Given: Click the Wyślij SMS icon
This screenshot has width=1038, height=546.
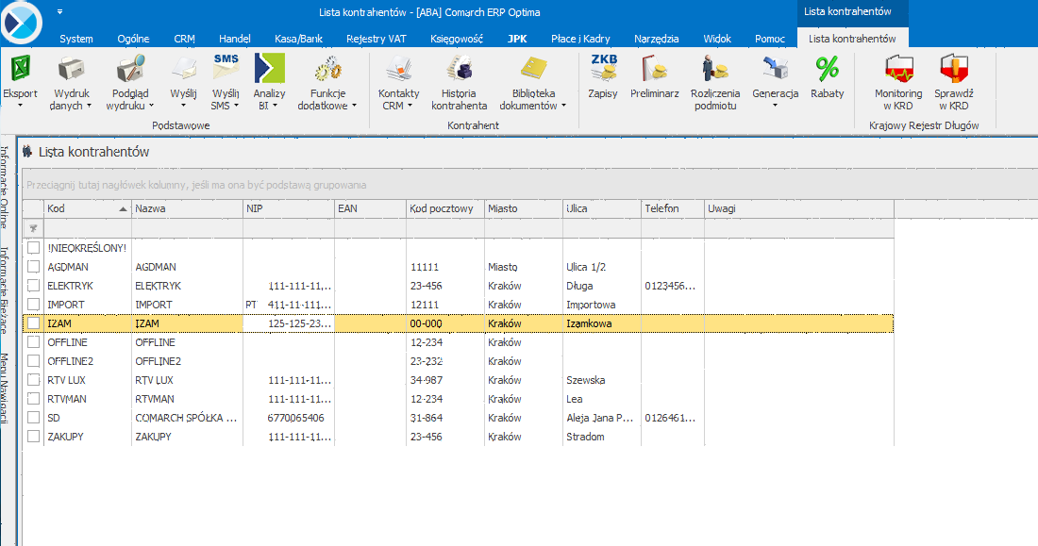Looking at the screenshot, I should (226, 70).
